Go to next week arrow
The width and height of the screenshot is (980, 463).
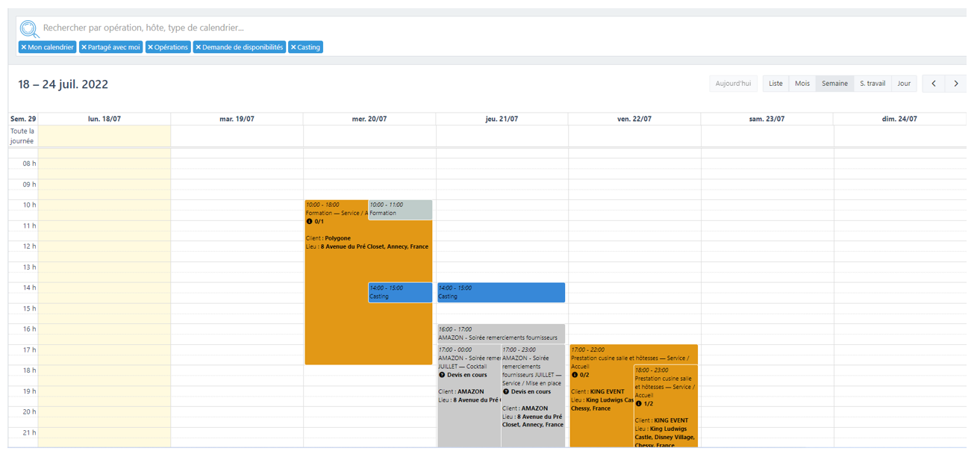pos(956,84)
